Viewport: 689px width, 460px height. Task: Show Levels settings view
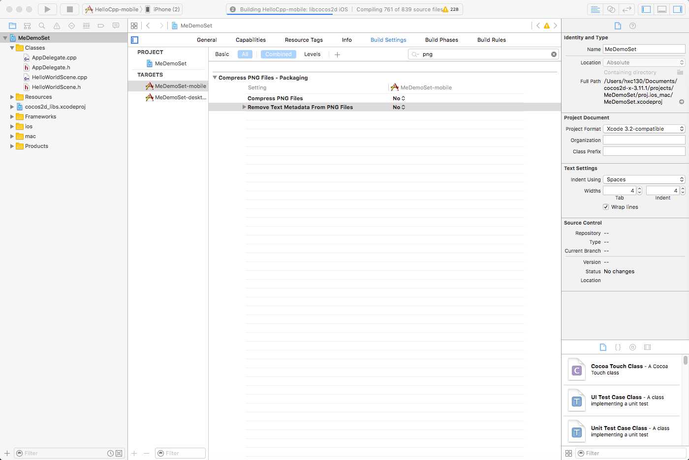pos(312,54)
